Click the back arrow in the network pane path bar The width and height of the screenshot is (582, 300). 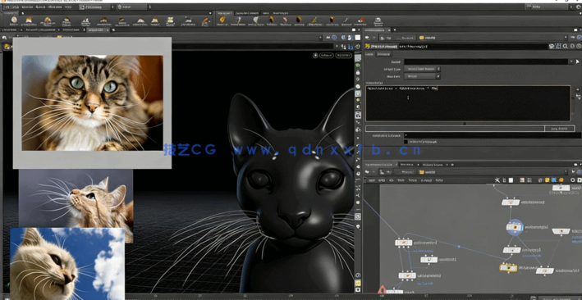368,172
